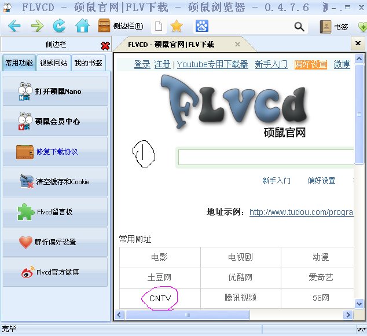Click the FLVCD 硕鼠官网 logo

(x=235, y=106)
